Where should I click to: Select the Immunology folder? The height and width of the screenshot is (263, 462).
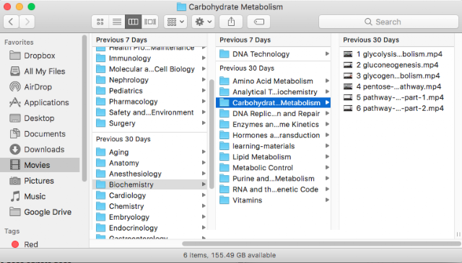149,58
